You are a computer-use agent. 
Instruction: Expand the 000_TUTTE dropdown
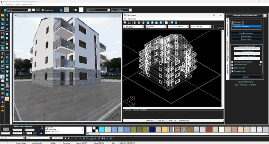pyautogui.click(x=98, y=10)
